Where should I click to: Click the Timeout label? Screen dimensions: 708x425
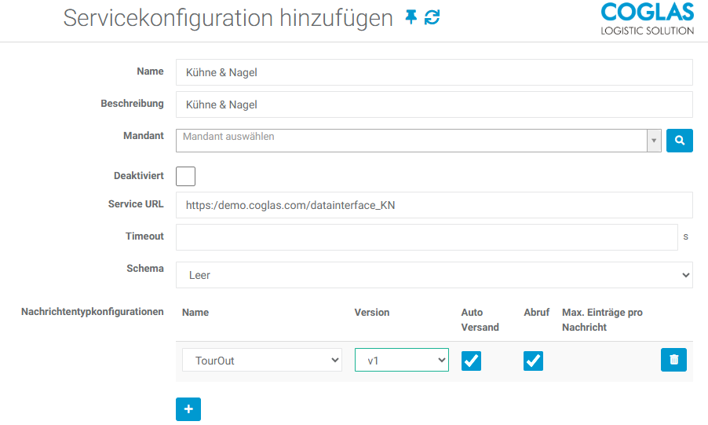144,236
